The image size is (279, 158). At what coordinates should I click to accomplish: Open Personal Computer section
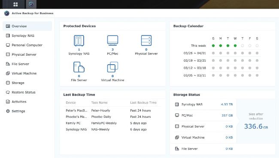pyautogui.click(x=27, y=45)
